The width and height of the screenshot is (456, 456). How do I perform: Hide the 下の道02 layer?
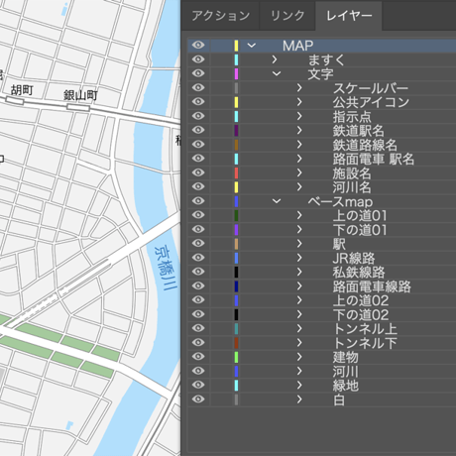coord(198,314)
